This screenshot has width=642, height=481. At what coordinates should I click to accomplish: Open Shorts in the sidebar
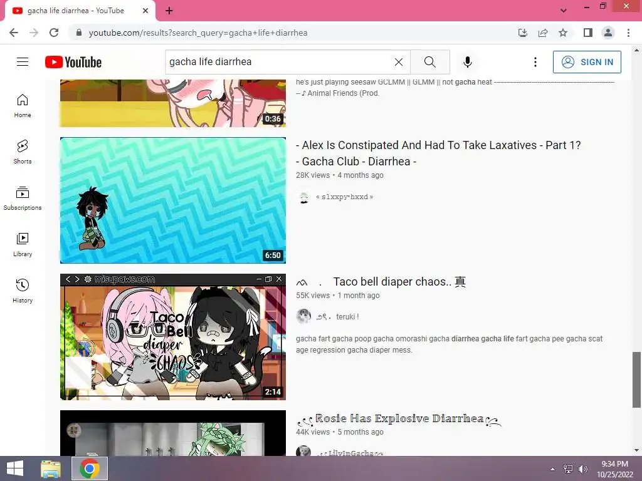coord(23,152)
